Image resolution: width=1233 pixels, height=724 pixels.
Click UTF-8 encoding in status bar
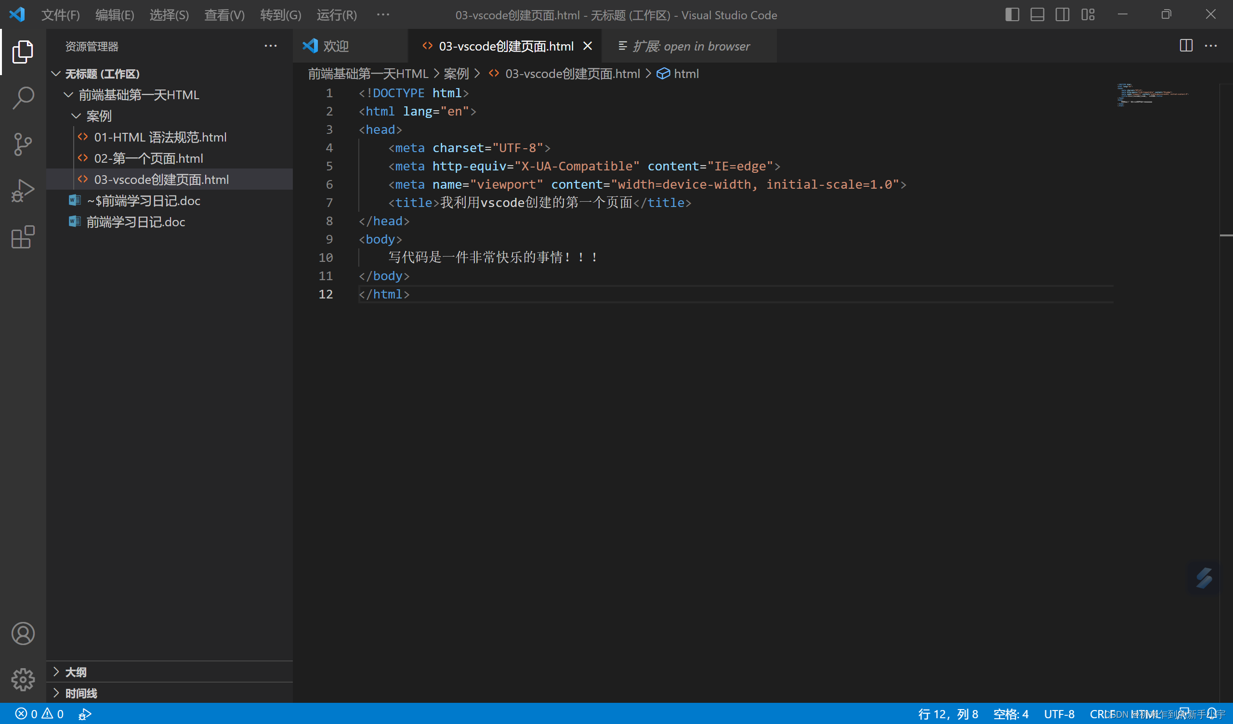tap(1059, 713)
